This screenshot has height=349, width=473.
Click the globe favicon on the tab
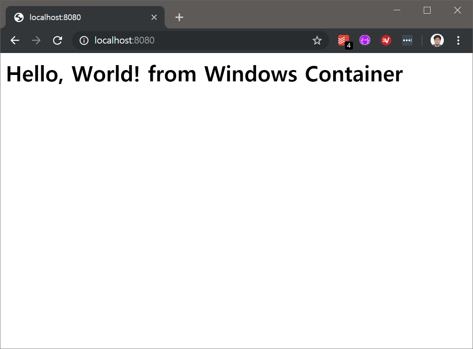point(19,17)
